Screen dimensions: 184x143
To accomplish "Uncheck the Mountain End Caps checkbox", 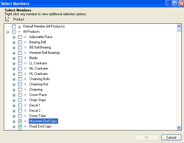I will pyautogui.click(x=20, y=121).
